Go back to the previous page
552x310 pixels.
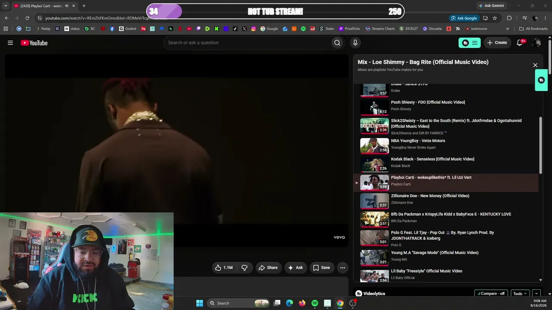[6, 18]
